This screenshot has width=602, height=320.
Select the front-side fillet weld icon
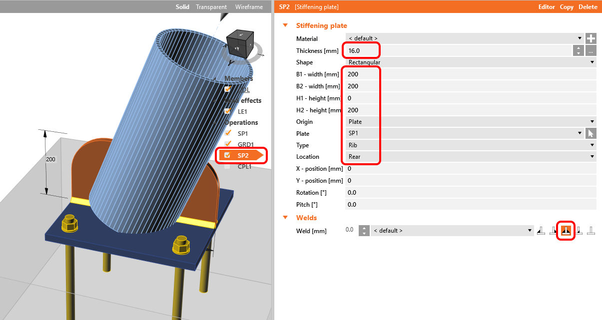coord(541,231)
